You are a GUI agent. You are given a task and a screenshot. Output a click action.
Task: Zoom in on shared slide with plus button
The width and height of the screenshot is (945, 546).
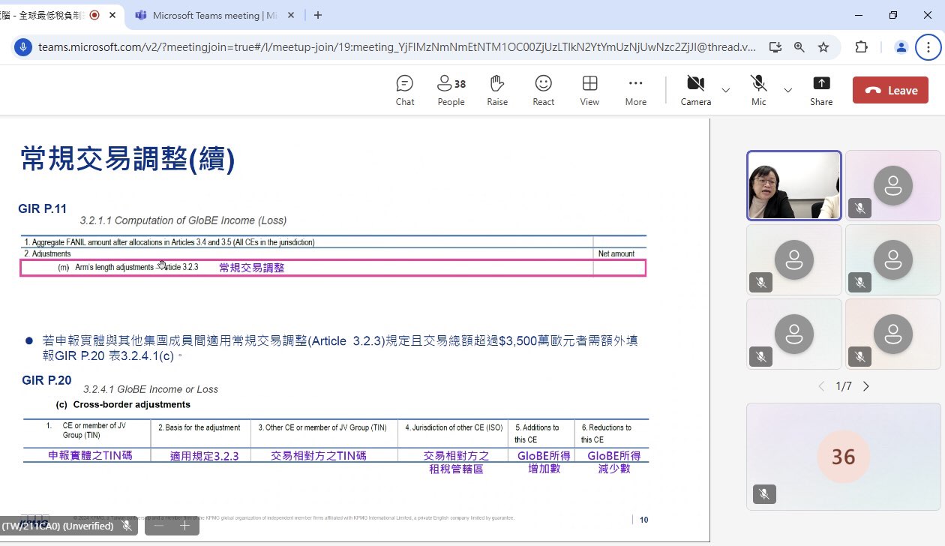click(x=184, y=526)
